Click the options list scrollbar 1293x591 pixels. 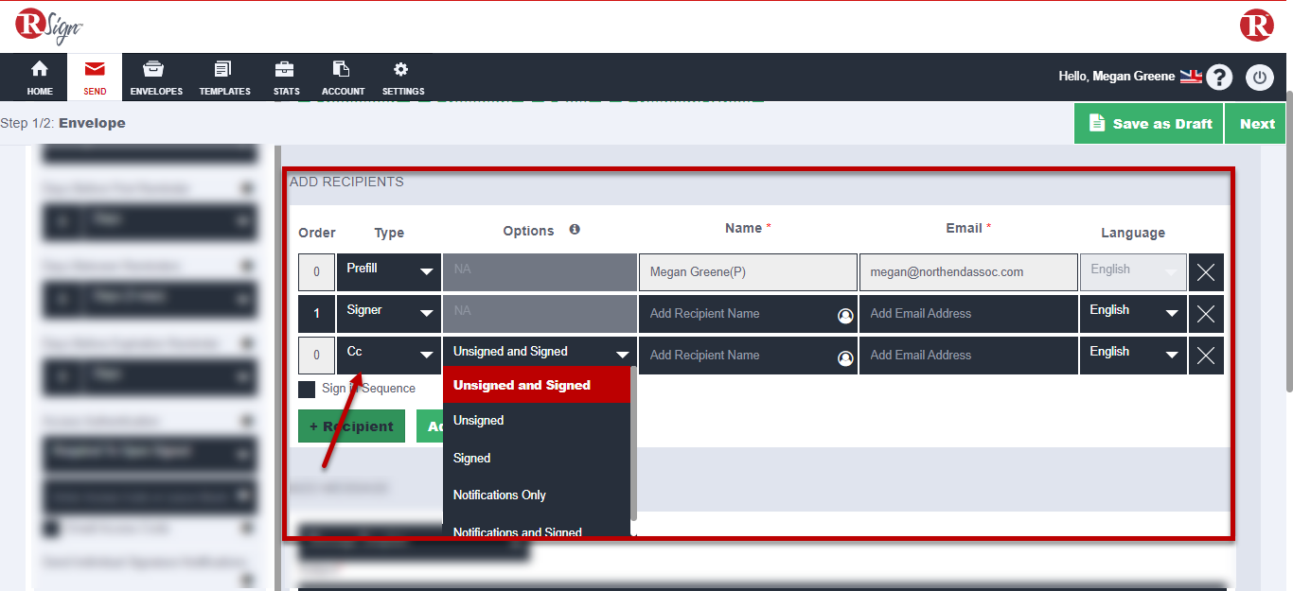click(634, 443)
